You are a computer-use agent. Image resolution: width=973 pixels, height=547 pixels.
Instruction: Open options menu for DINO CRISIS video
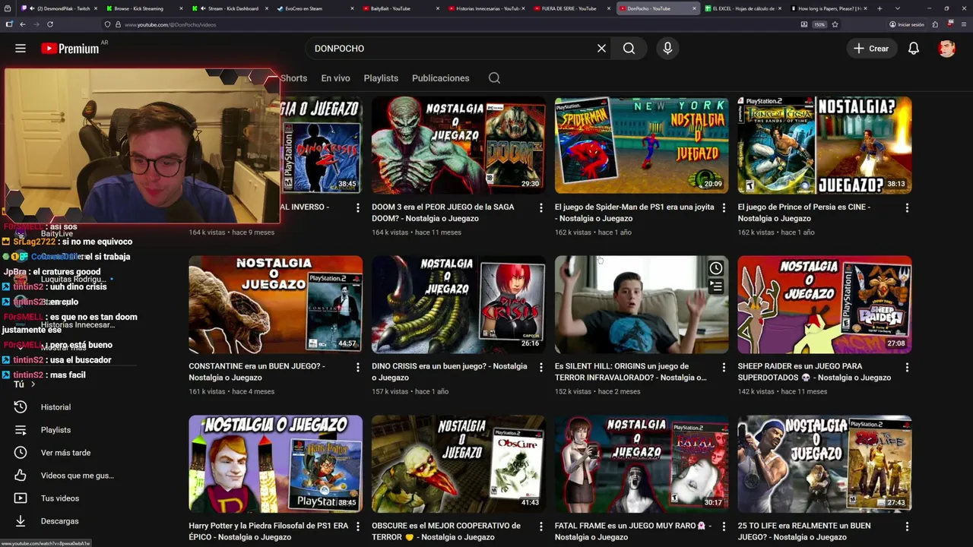click(x=541, y=367)
